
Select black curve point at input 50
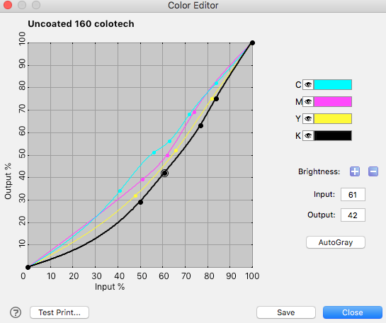click(140, 203)
